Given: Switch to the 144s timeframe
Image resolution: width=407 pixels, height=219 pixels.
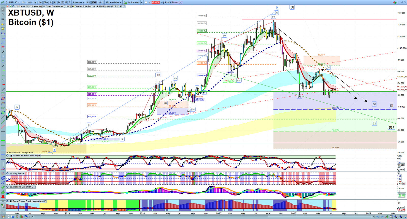Looking at the screenshot, I should point(30,2).
